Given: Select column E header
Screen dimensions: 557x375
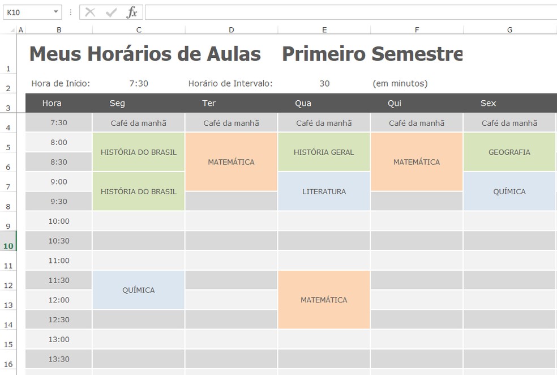Looking at the screenshot, I should [x=324, y=29].
